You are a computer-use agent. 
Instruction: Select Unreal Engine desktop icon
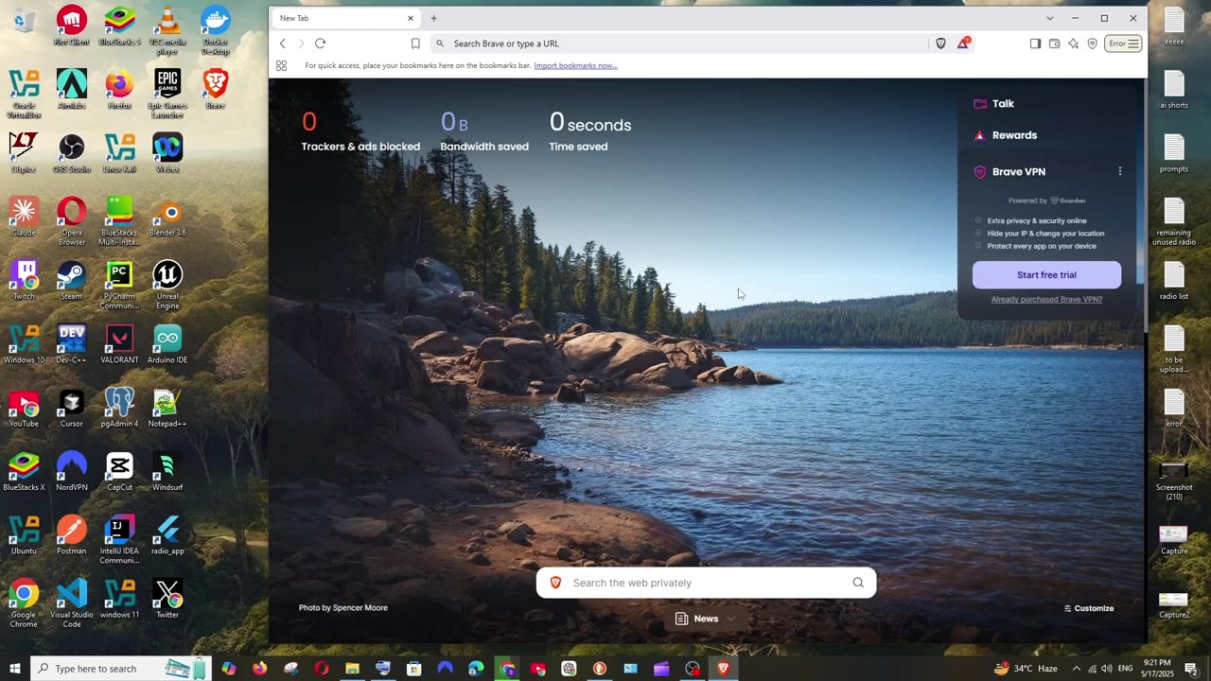(167, 285)
